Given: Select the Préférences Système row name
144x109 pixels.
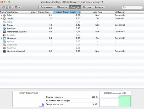Looking at the screenshot, I should pyautogui.click(x=17, y=32).
